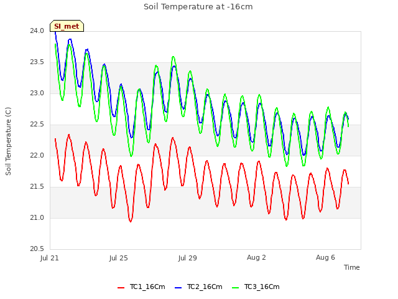398x299 pixels.
Task: Click the 24.0 y-axis tick label
Action: pos(37,31)
